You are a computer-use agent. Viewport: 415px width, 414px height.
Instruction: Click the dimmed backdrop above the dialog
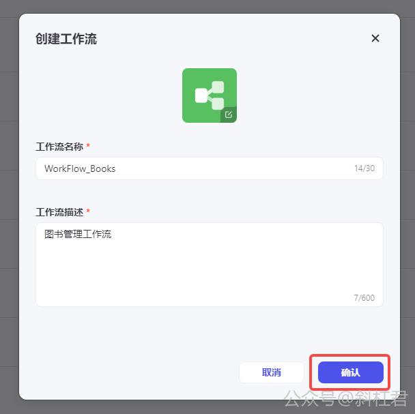[x=207, y=6]
